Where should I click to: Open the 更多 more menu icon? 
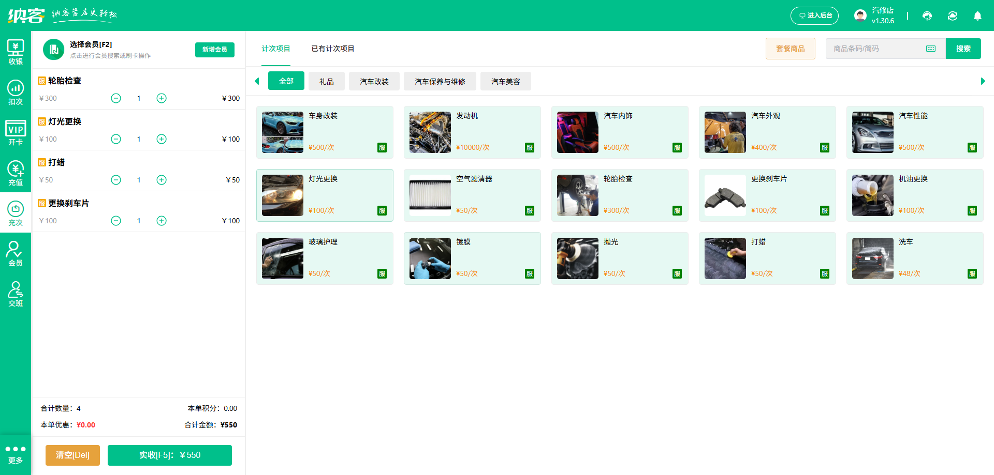pyautogui.click(x=16, y=454)
